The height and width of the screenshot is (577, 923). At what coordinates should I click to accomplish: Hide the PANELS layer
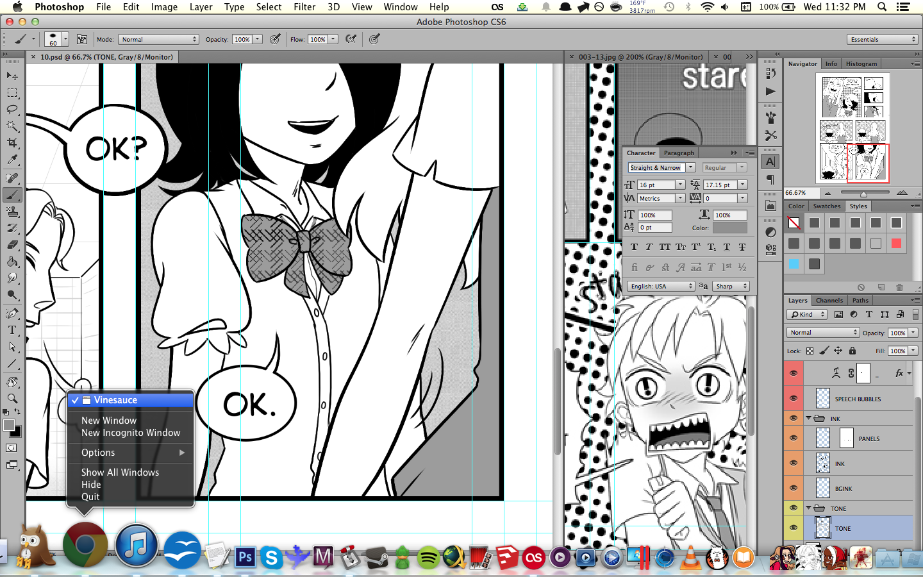(794, 438)
